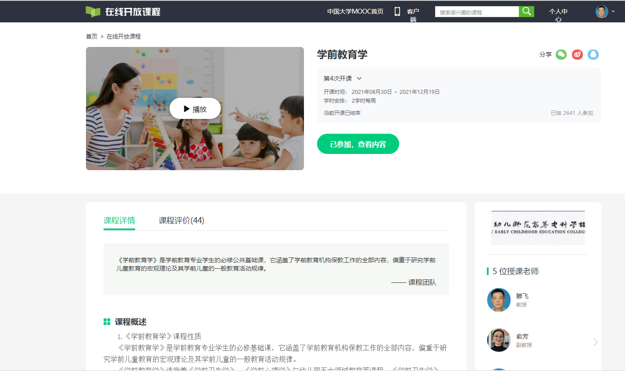Share the course via WeChat icon
The width and height of the screenshot is (625, 371).
tap(561, 54)
